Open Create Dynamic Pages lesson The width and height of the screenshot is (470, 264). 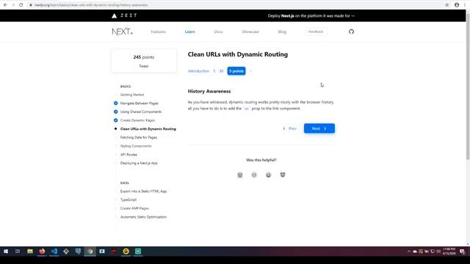pos(137,120)
